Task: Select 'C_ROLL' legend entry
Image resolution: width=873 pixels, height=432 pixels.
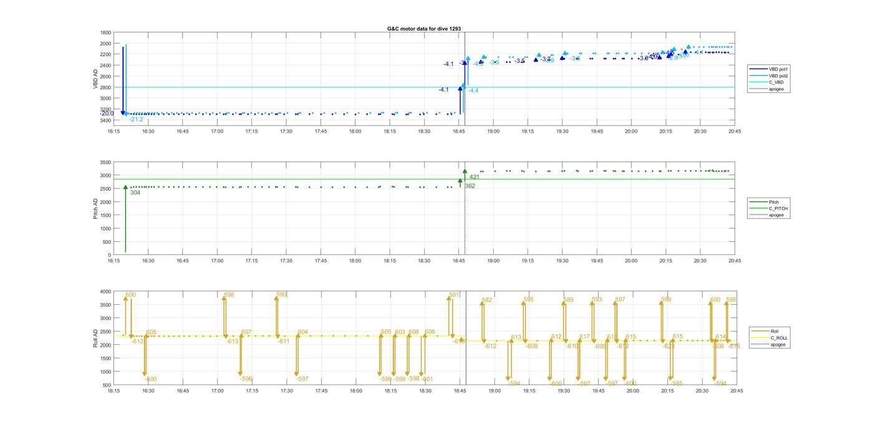Action: coord(769,338)
